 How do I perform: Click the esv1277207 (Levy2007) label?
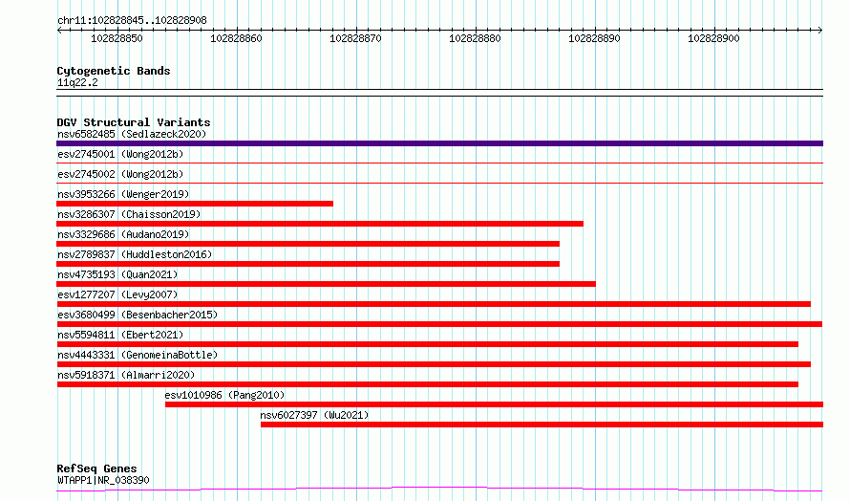tap(117, 294)
